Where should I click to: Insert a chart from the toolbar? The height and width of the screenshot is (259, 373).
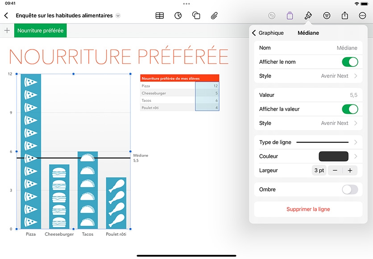pos(178,16)
